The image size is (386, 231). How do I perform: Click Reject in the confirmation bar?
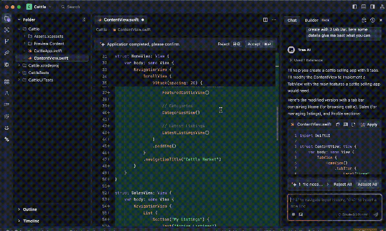pos(223,44)
